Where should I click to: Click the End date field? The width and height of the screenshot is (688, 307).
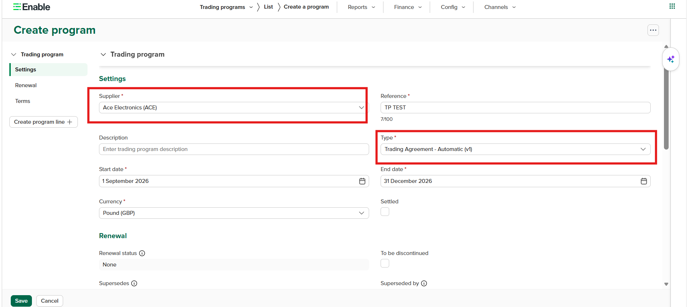[515, 181]
